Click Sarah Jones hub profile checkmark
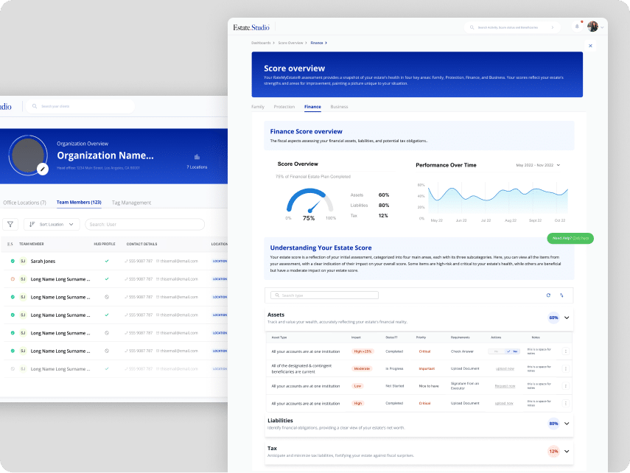The height and width of the screenshot is (473, 630). tap(107, 261)
